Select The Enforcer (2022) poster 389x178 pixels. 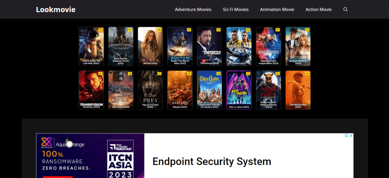pos(209,46)
